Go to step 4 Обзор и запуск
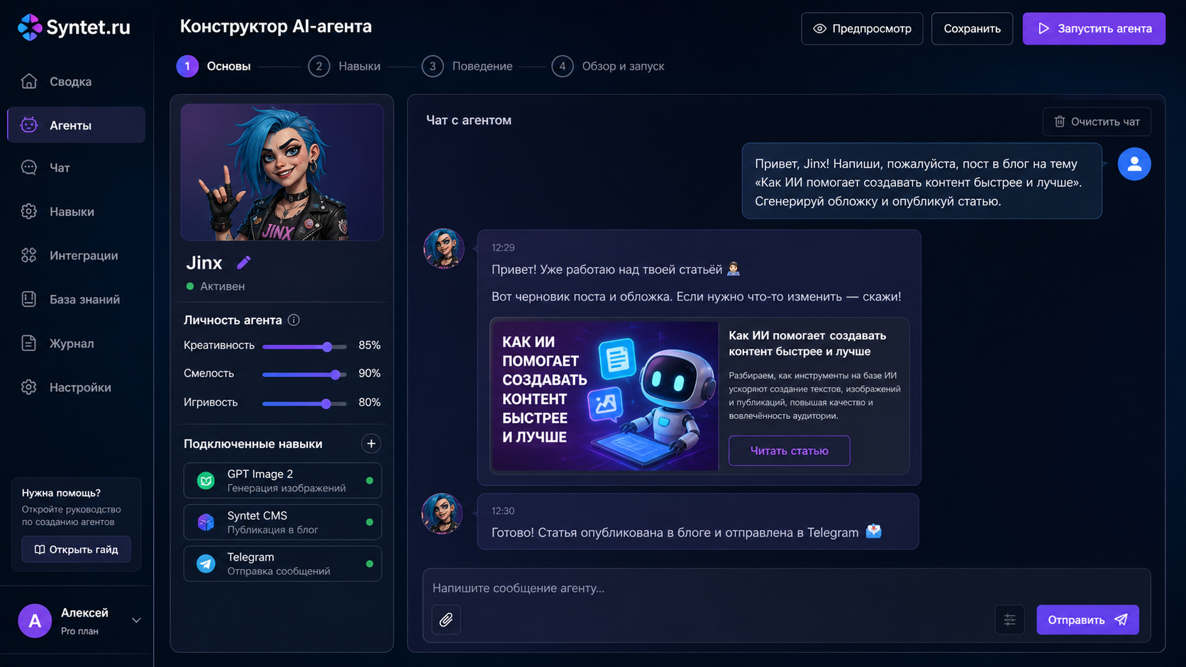Viewport: 1186px width, 667px height. pyautogui.click(x=609, y=67)
